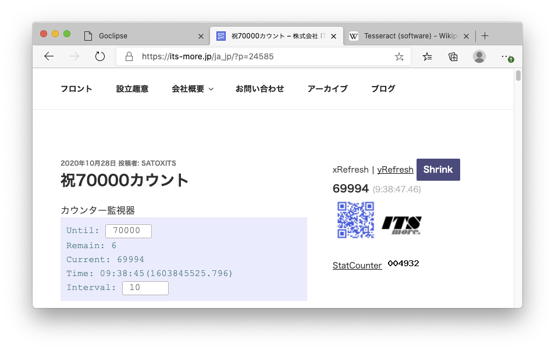Image resolution: width=555 pixels, height=351 pixels.
Task: Click the user profile avatar icon
Action: click(x=479, y=56)
